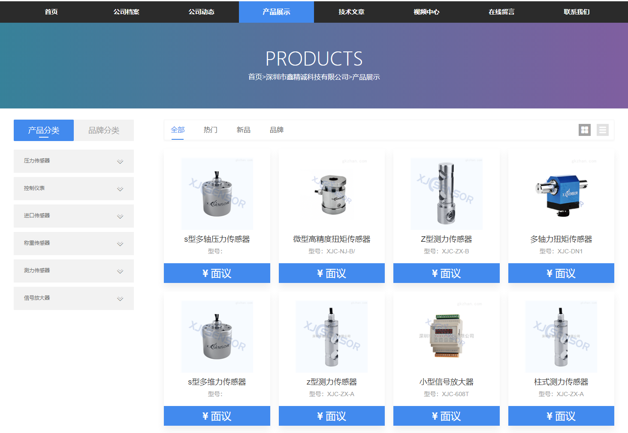Go to 联系我们 in top navigation

576,12
